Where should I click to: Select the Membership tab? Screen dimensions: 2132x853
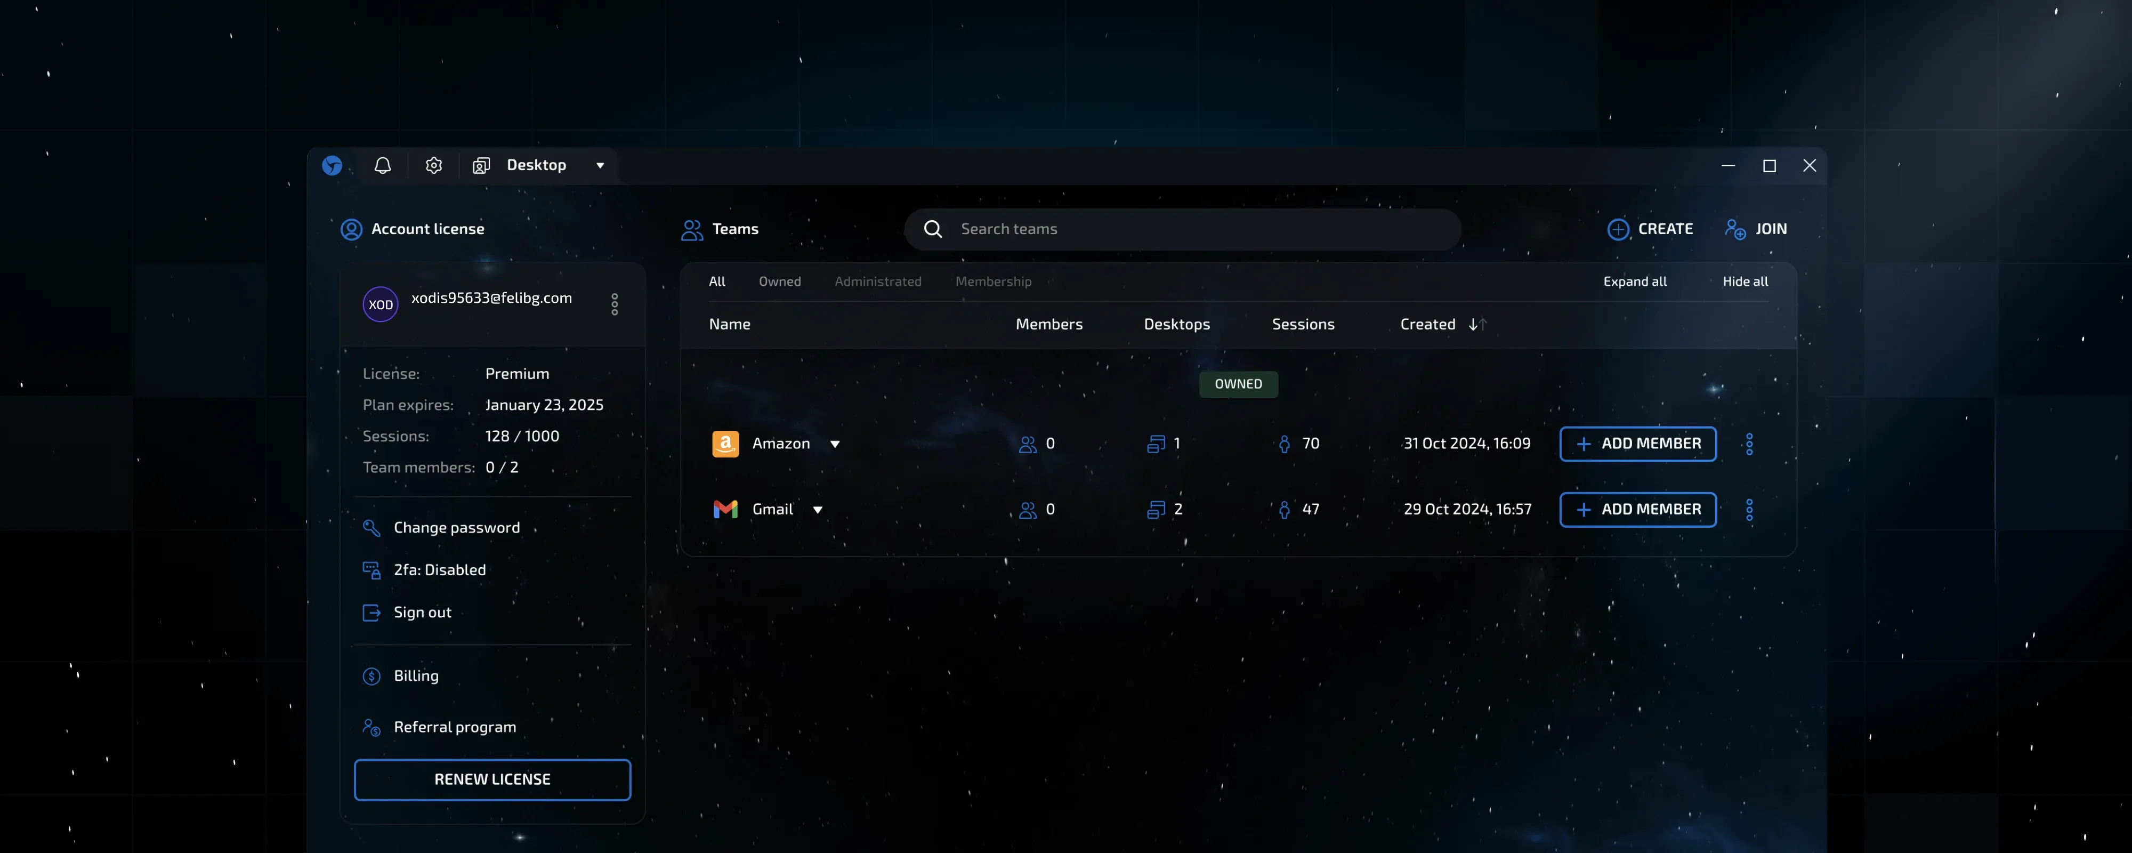point(992,281)
